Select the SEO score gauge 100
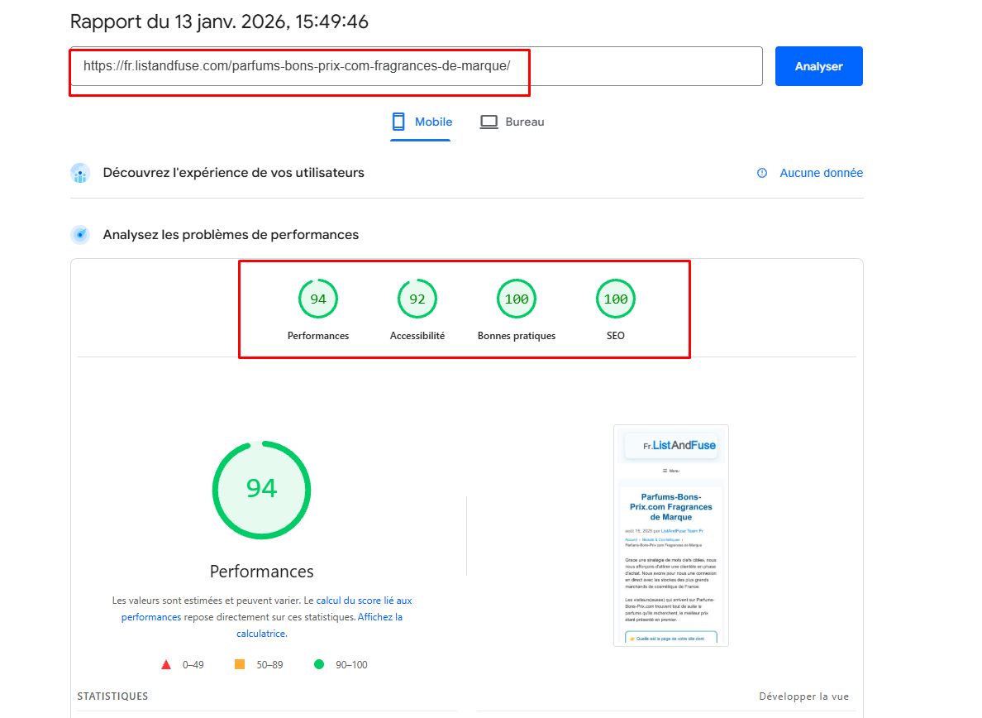Screen dimensions: 982x718 (616, 299)
